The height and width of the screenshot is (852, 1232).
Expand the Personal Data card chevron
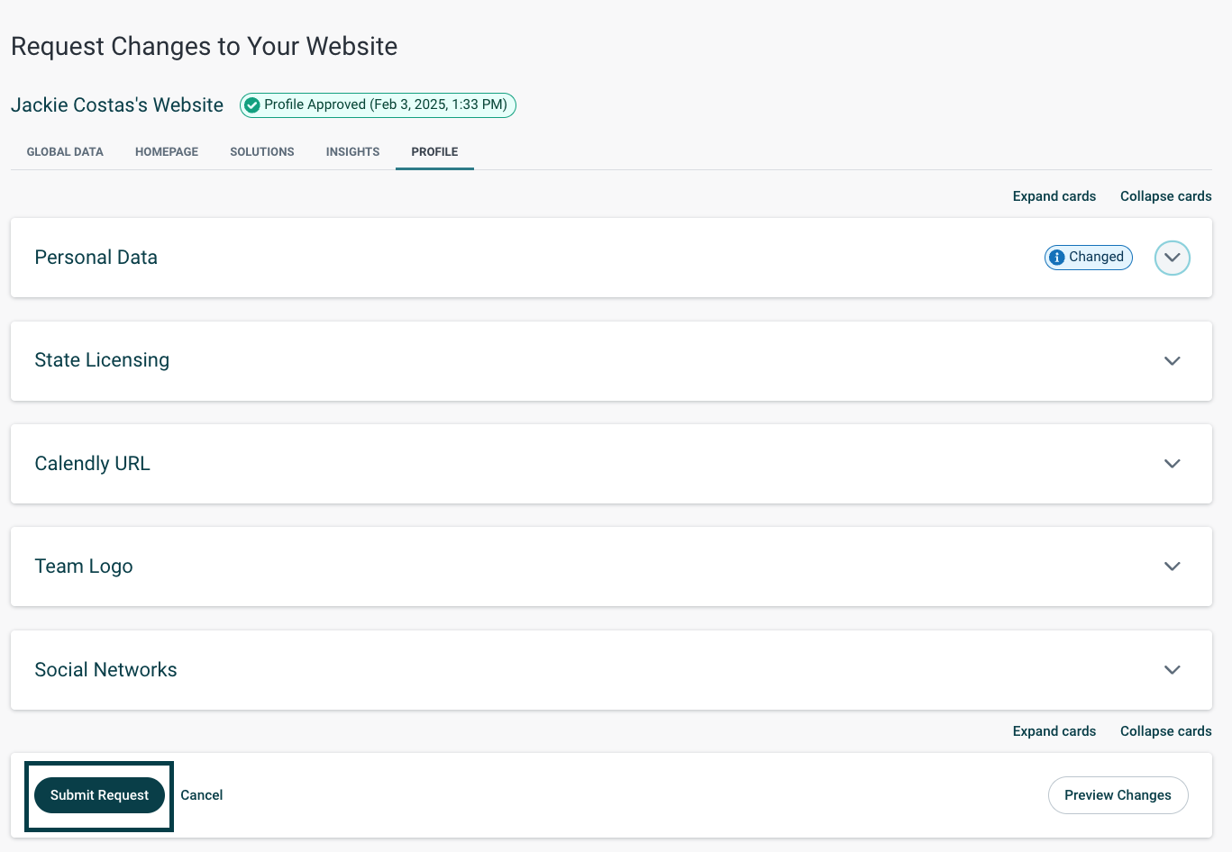pyautogui.click(x=1173, y=258)
